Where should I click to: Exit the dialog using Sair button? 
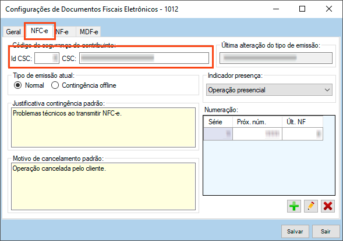(x=326, y=231)
